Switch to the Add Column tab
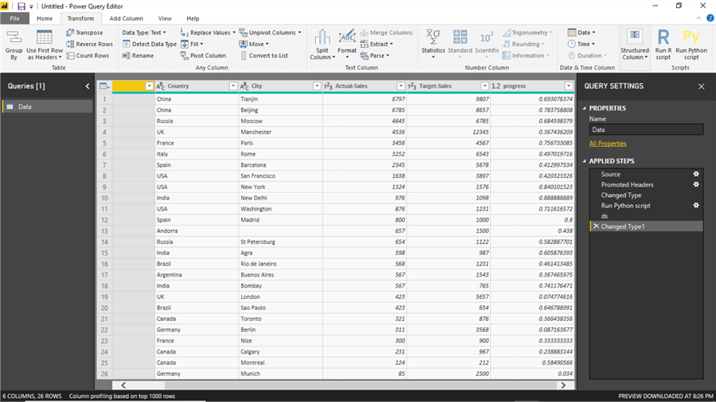 (x=126, y=18)
